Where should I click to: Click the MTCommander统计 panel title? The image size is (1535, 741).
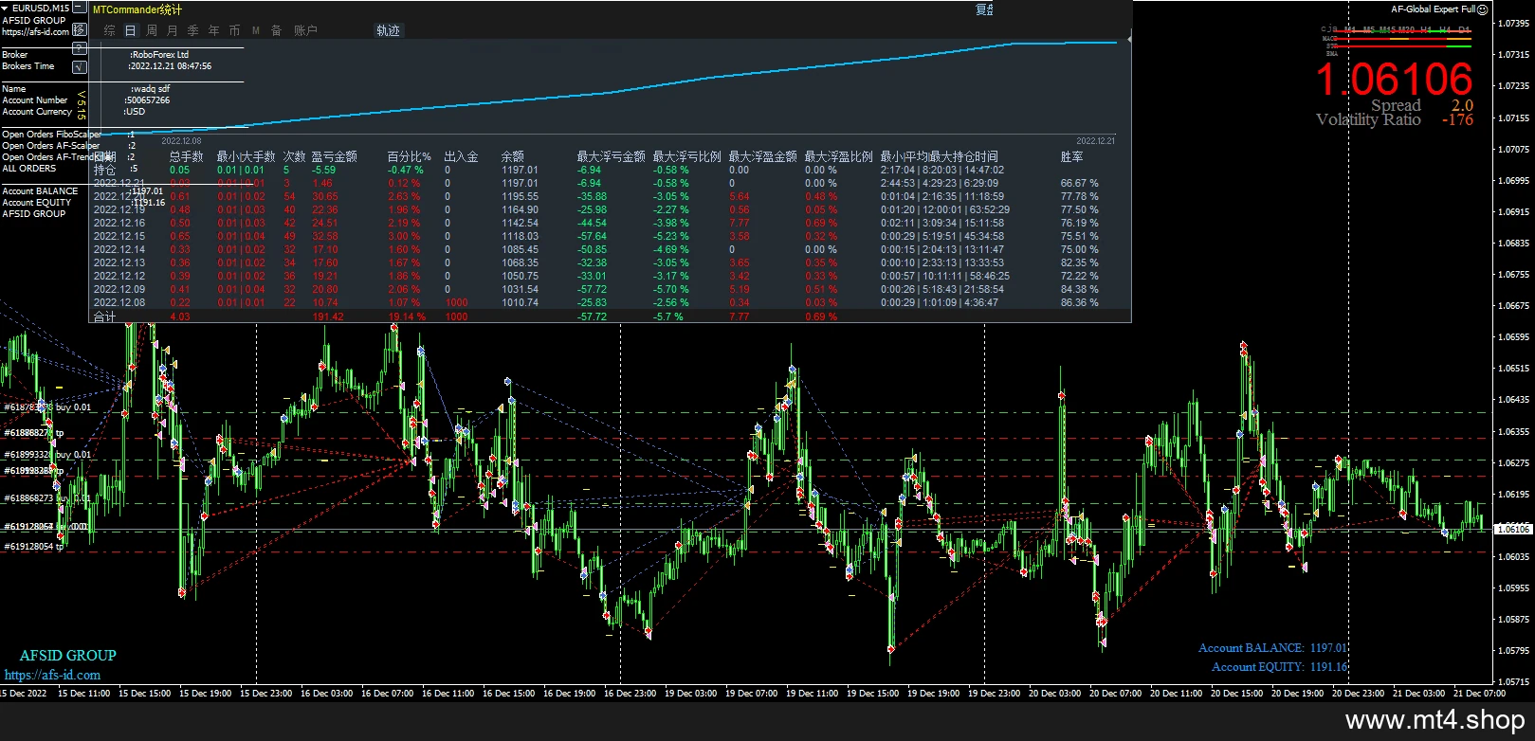[x=137, y=9]
